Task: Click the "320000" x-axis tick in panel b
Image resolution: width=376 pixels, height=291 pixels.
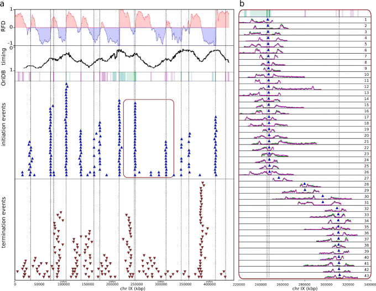Action: (349, 284)
